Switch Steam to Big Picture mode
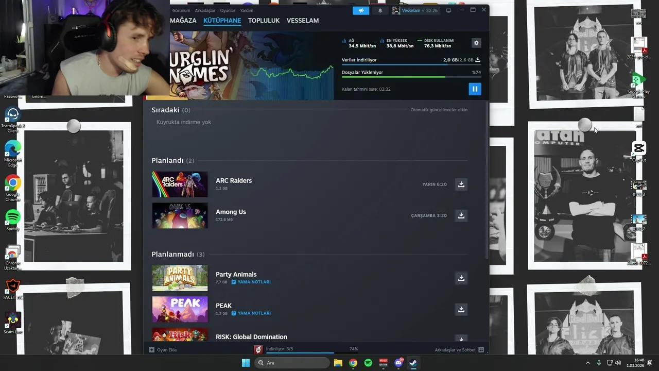Image resolution: width=659 pixels, height=371 pixels. 448,10
